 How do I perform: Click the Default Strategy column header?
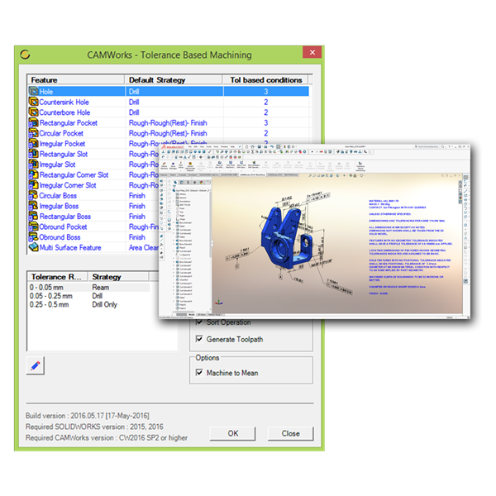pos(174,79)
